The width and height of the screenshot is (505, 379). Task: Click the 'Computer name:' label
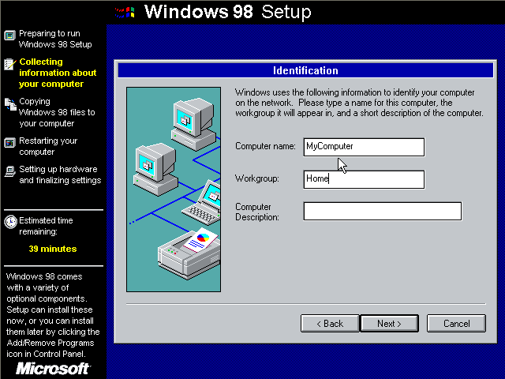[265, 146]
